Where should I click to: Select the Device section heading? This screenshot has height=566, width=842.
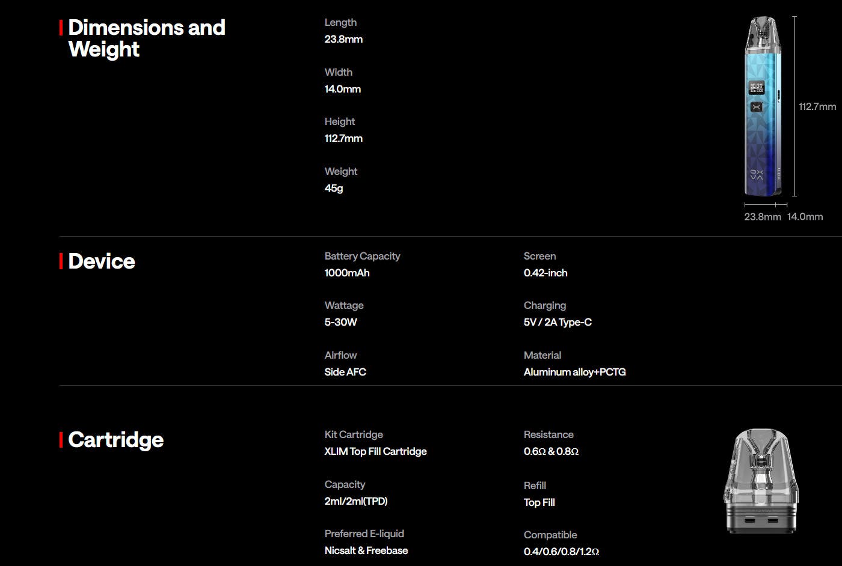pos(102,261)
